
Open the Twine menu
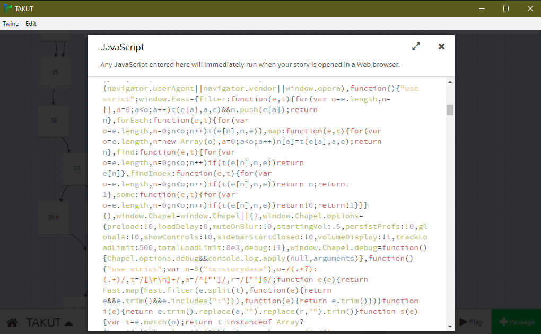point(11,24)
